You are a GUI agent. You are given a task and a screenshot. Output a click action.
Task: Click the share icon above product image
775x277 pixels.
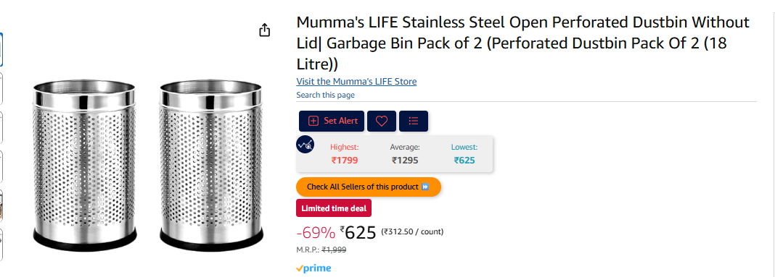(265, 30)
